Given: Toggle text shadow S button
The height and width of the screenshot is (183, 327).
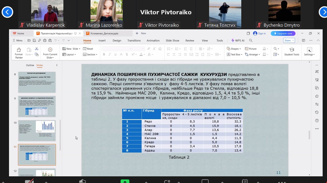Looking at the screenshot, I should click(127, 54).
